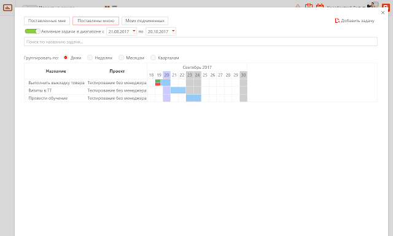
Task: Click the green progress segment on day 19
Action: (x=158, y=81)
